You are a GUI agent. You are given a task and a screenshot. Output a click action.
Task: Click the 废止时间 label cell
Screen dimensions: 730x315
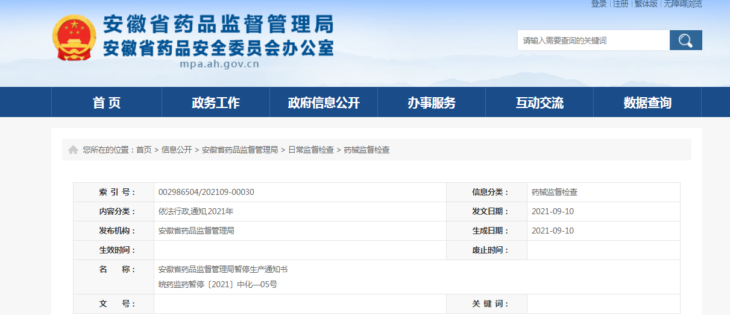(487, 250)
